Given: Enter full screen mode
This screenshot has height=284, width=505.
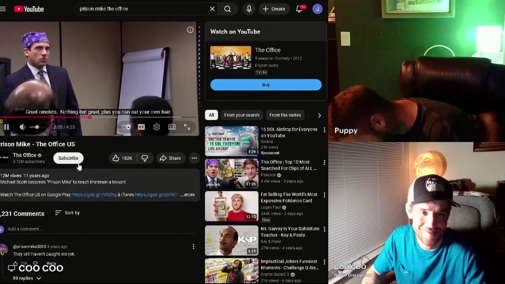Looking at the screenshot, I should (187, 127).
